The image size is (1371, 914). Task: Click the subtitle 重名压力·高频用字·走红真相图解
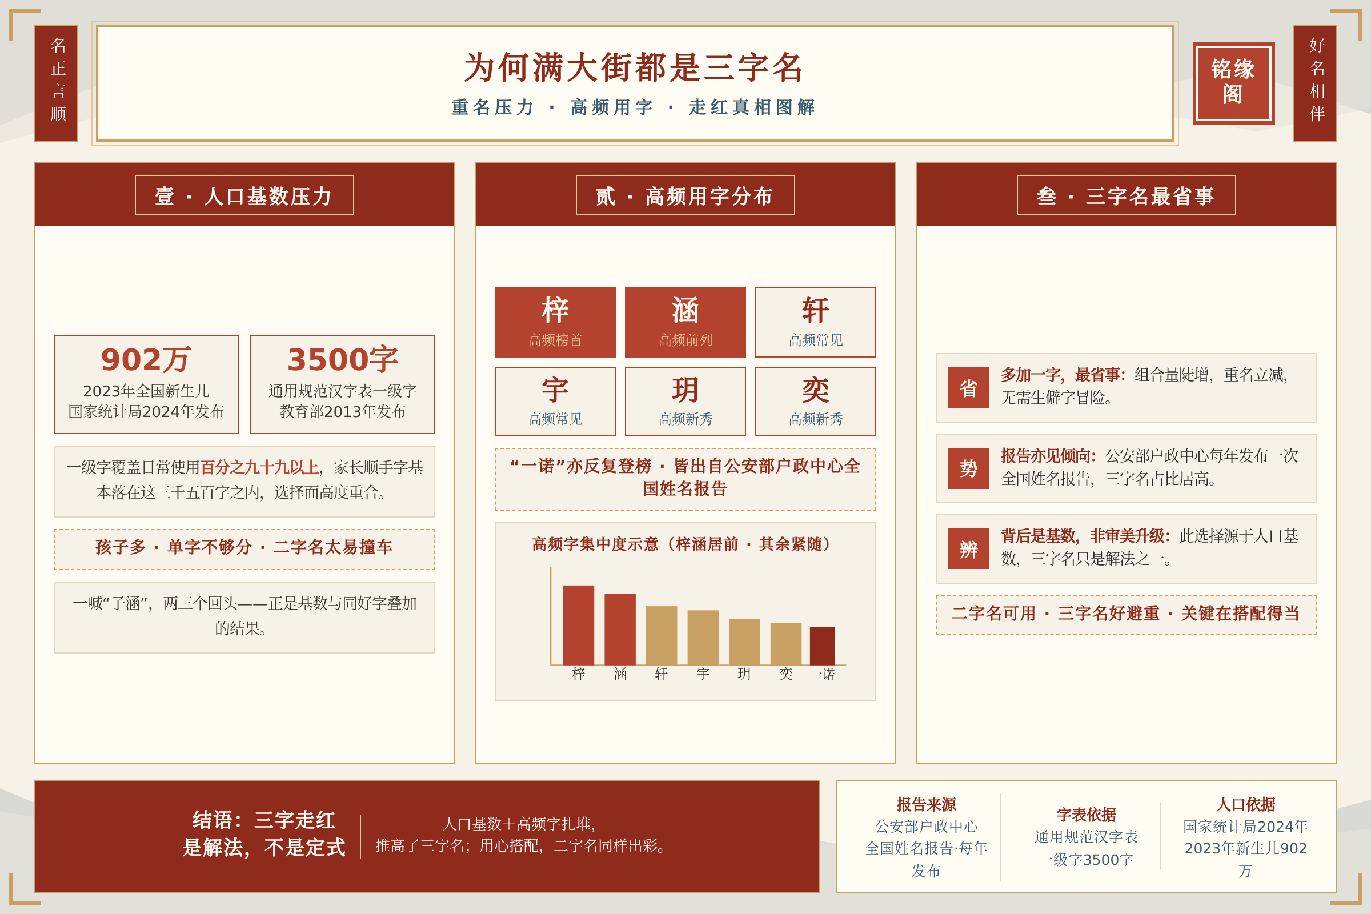point(634,107)
